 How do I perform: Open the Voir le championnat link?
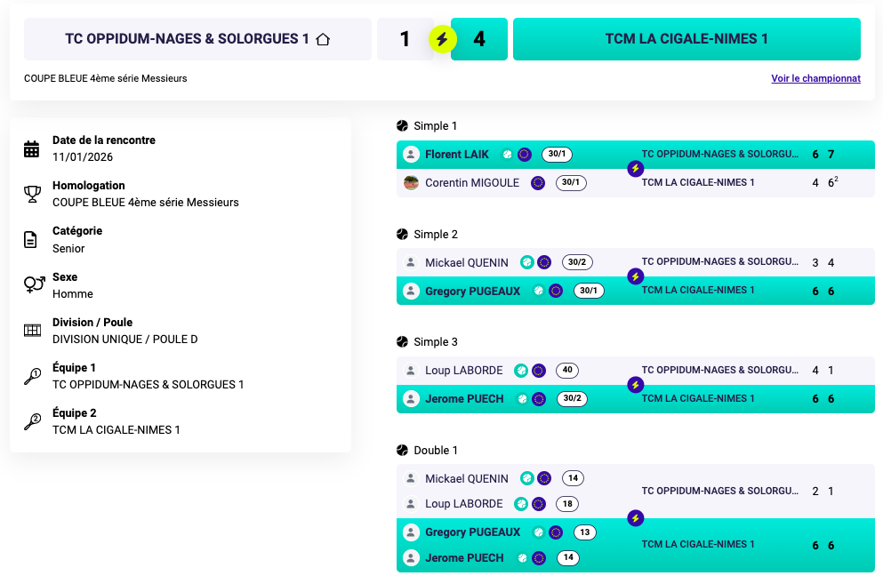click(815, 78)
